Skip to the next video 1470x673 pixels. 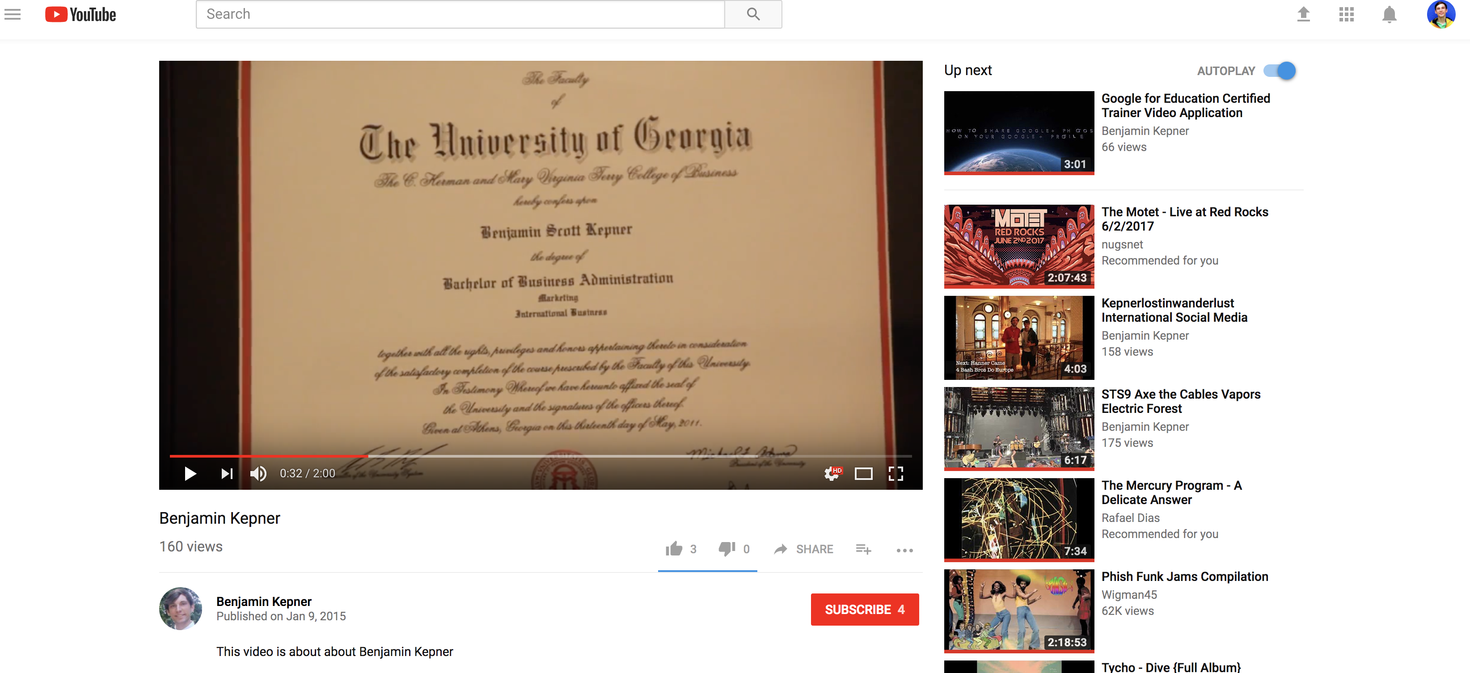pos(227,473)
